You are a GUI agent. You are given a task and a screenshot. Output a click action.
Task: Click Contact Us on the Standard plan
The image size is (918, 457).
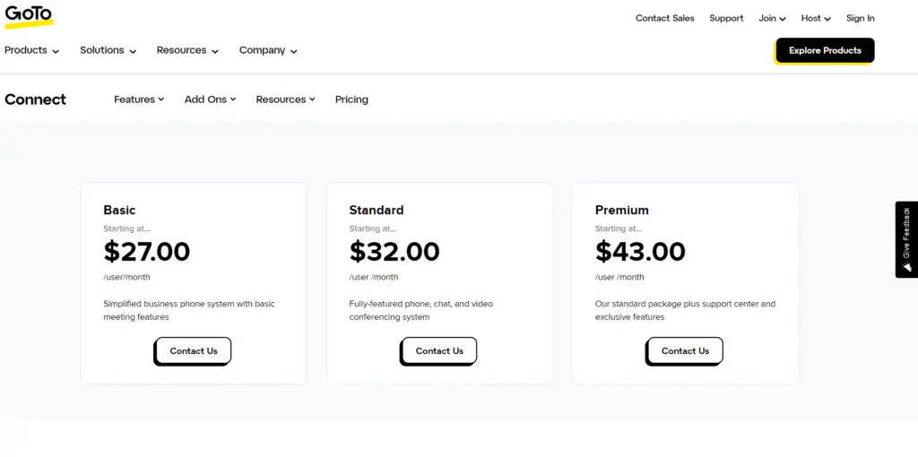(x=439, y=351)
